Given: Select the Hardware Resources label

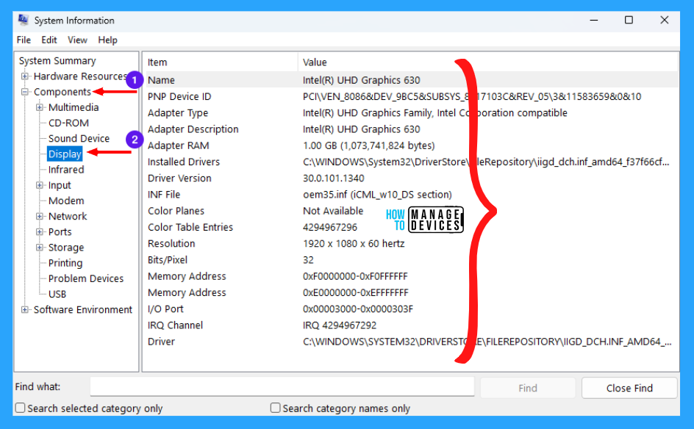Looking at the screenshot, I should (79, 76).
